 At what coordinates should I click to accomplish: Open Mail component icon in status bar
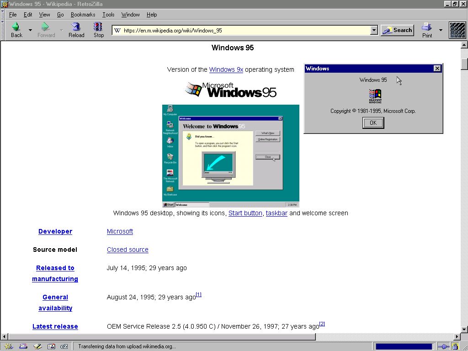[23, 346]
